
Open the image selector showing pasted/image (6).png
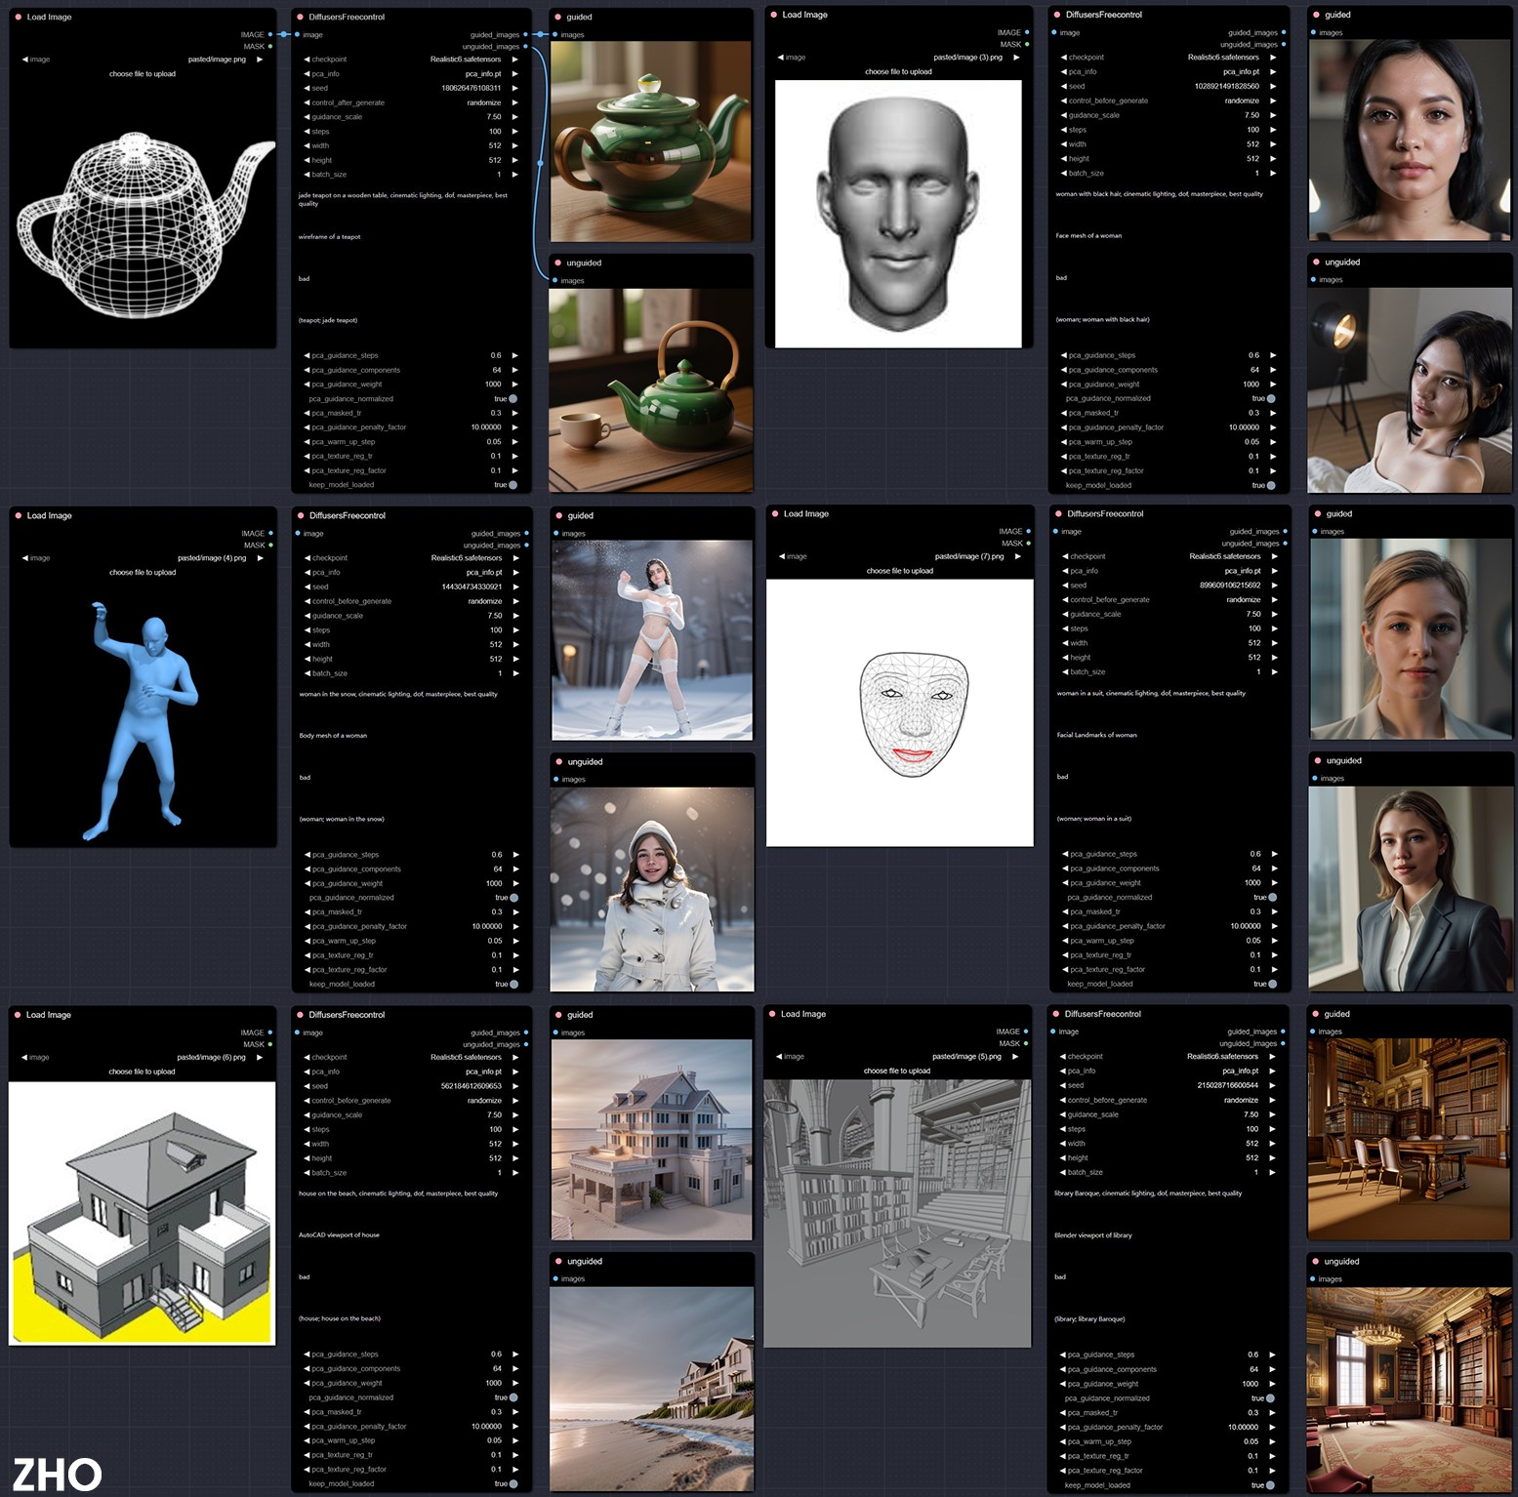tap(142, 1057)
